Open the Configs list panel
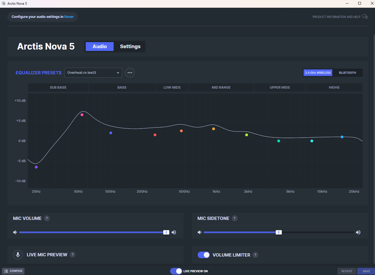The height and width of the screenshot is (275, 375). point(13,271)
